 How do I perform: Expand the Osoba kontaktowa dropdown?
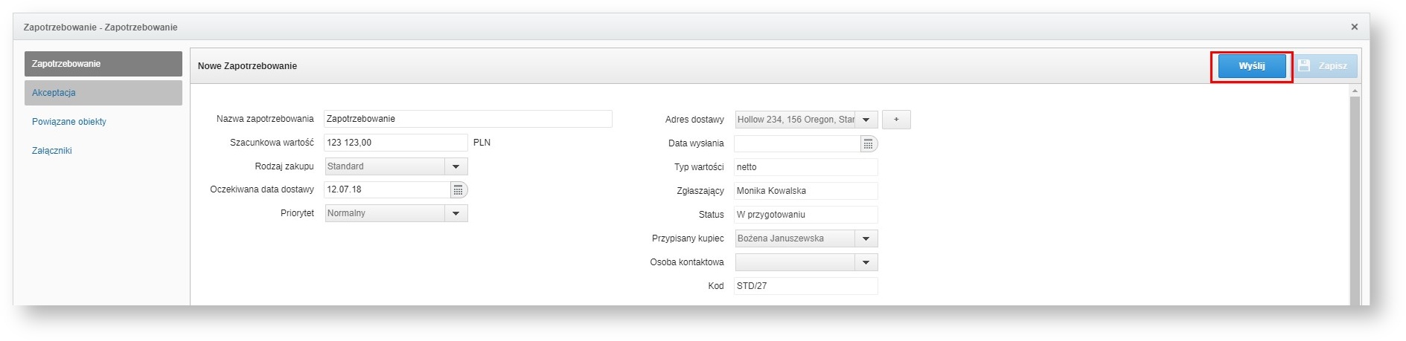click(x=866, y=263)
